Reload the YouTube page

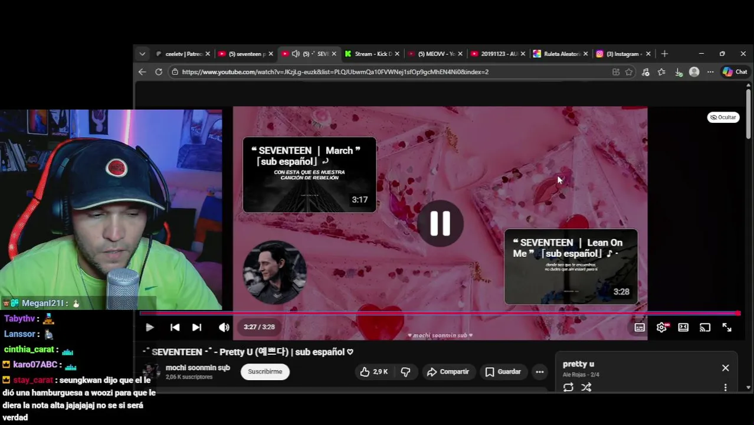pos(159,71)
